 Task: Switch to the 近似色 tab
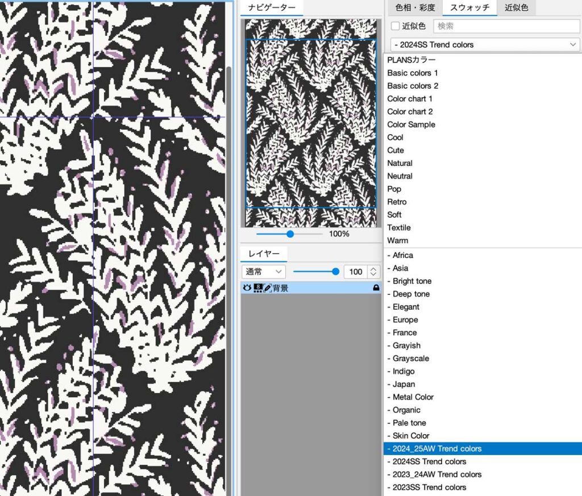click(x=516, y=7)
